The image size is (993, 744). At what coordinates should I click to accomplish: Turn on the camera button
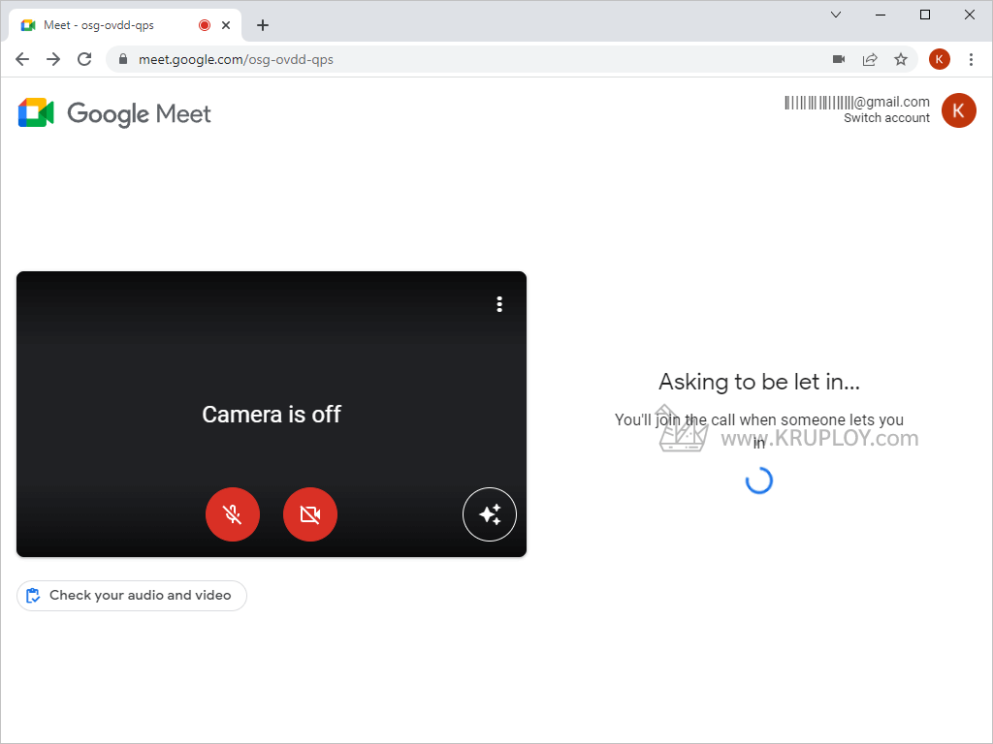[x=310, y=514]
